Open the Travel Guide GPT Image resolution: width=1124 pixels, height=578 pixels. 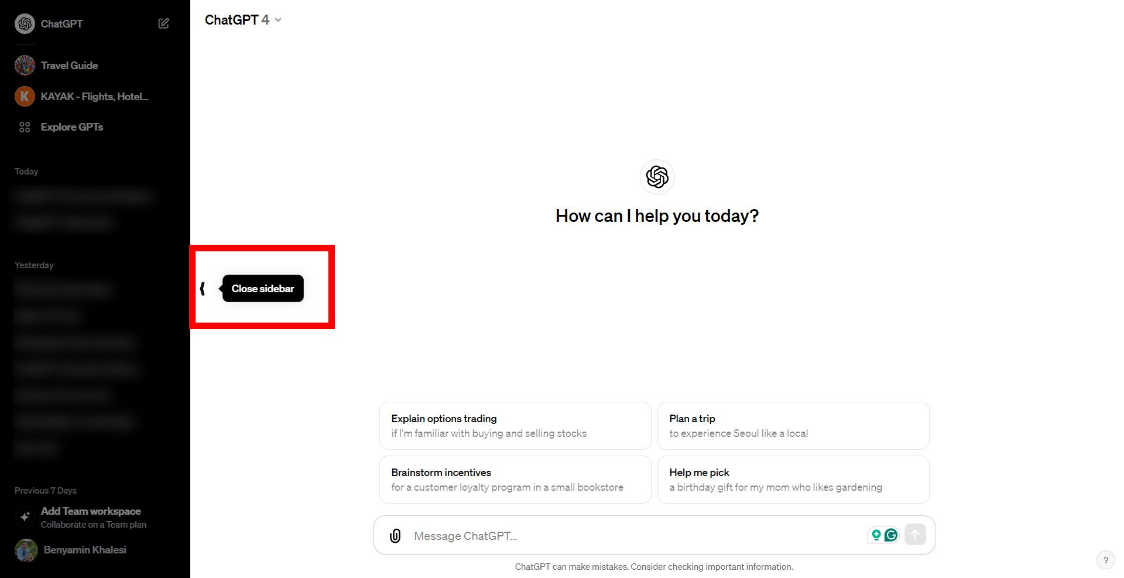tap(69, 66)
